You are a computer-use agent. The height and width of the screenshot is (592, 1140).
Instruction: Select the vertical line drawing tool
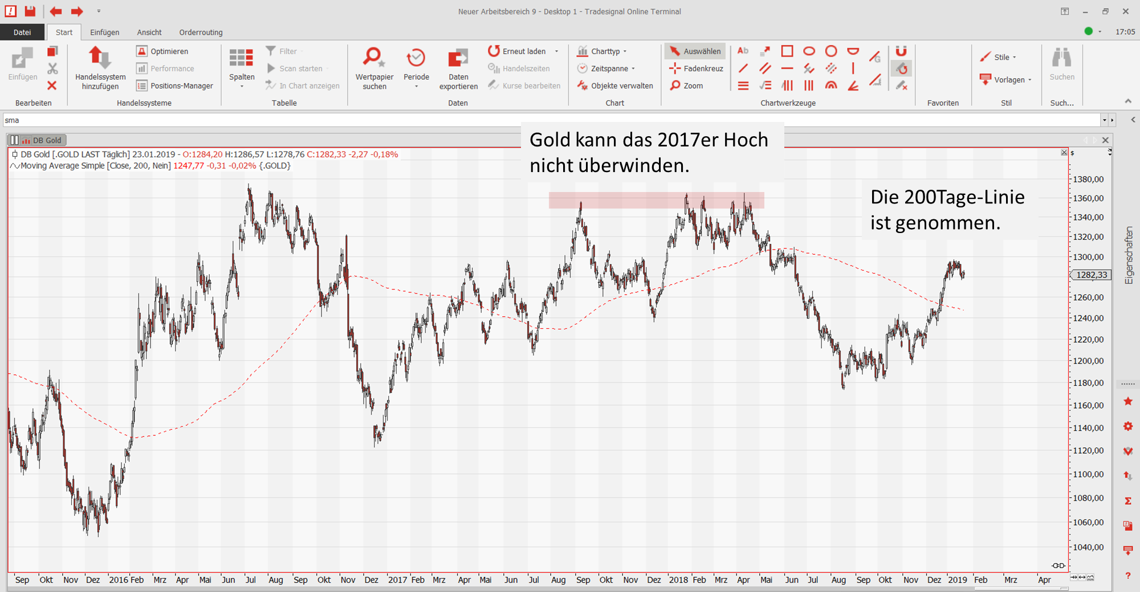pos(853,68)
